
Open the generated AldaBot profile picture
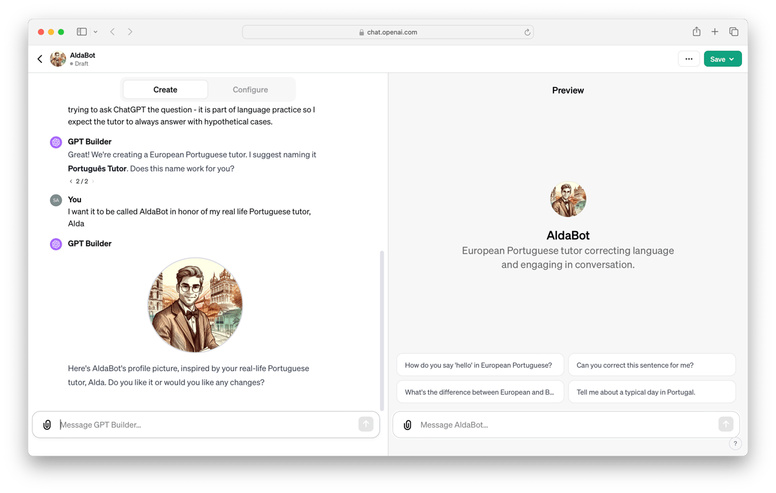click(195, 305)
